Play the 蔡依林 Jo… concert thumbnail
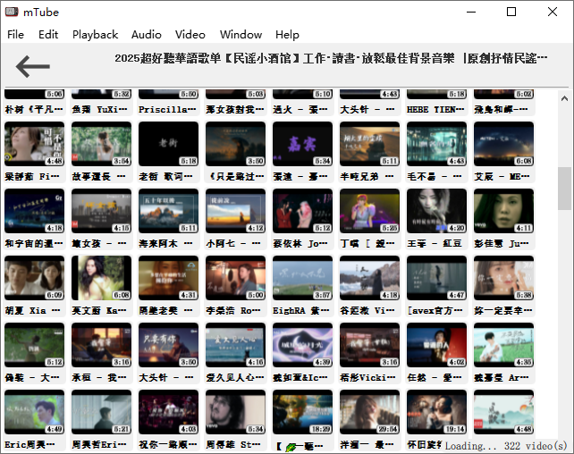Viewport: 574px width, 454px height. pos(303,211)
